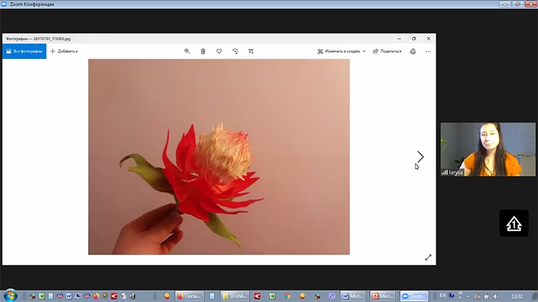Open the Windows Start button
The height and width of the screenshot is (302, 538).
10,295
